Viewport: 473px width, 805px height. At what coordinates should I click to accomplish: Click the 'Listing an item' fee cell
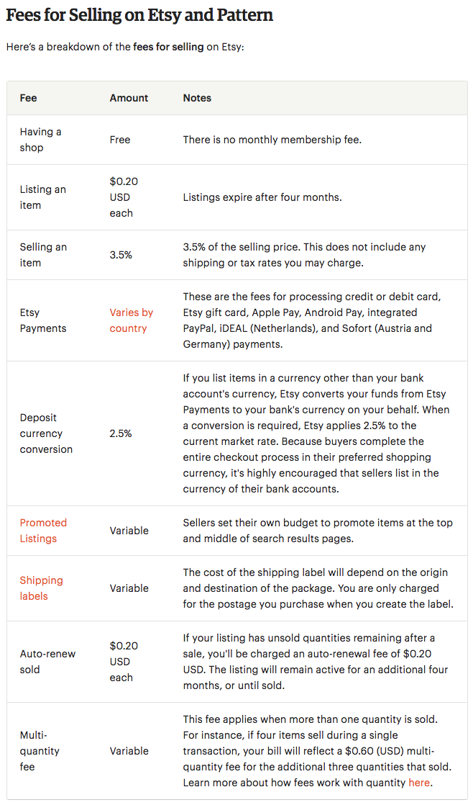(x=42, y=197)
